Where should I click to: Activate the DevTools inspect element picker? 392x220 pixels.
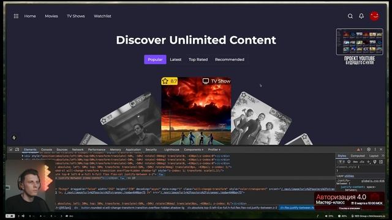pos(11,149)
